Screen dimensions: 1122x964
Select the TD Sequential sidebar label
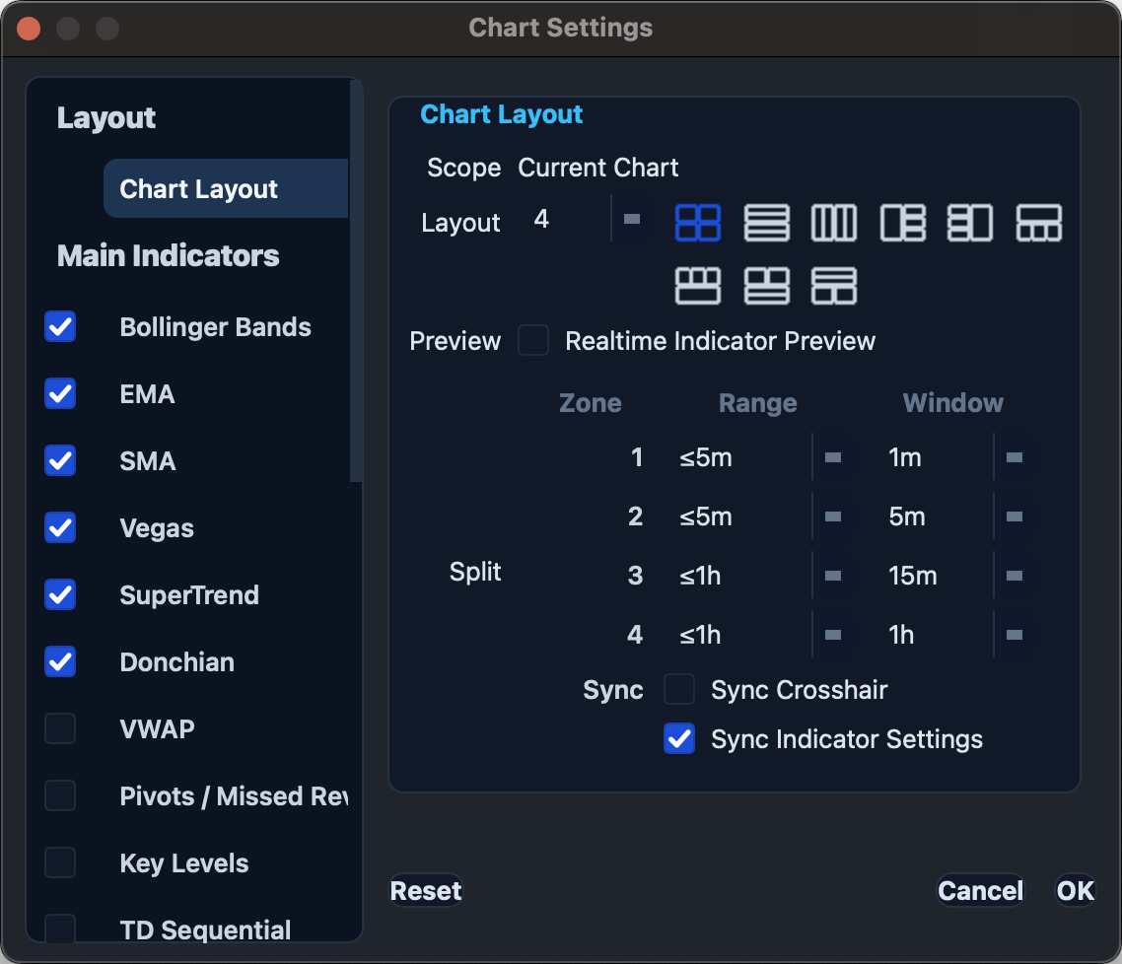tap(205, 930)
